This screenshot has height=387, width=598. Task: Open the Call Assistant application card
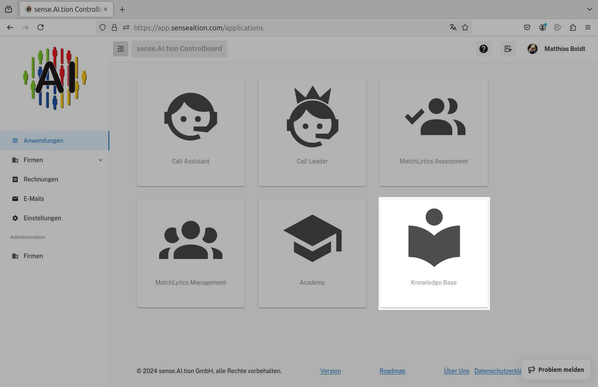pos(191,132)
